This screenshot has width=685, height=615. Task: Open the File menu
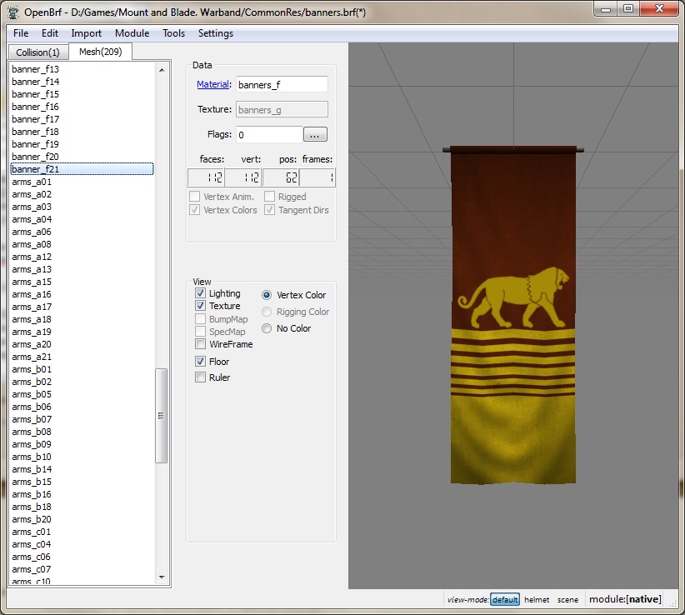point(21,33)
